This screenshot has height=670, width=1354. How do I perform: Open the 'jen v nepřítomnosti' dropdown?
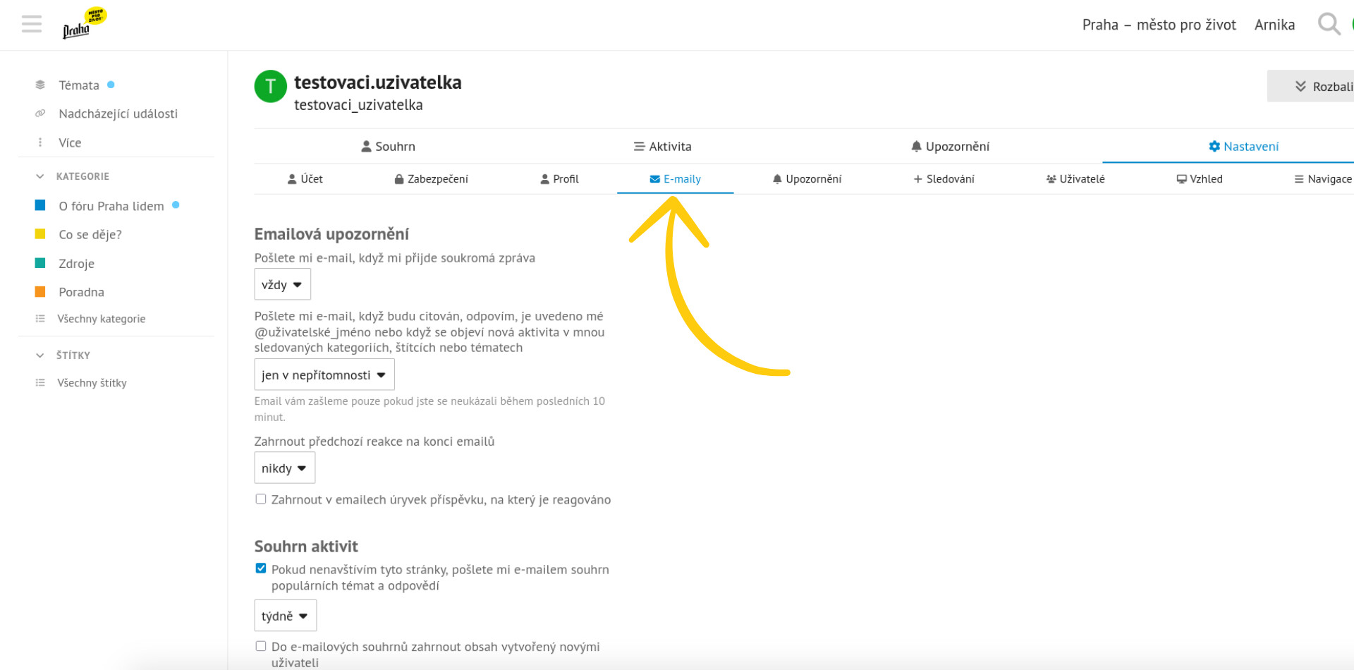(324, 375)
